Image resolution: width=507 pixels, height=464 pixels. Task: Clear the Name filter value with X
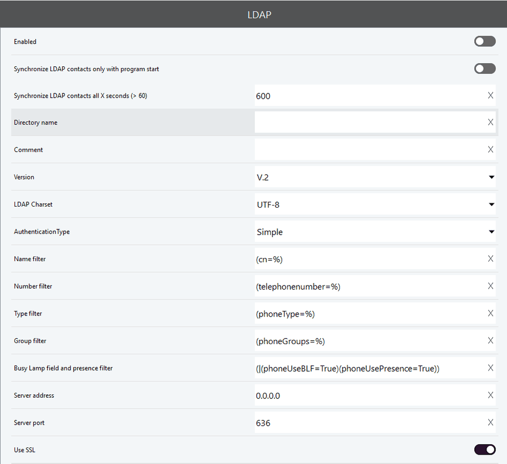click(490, 258)
